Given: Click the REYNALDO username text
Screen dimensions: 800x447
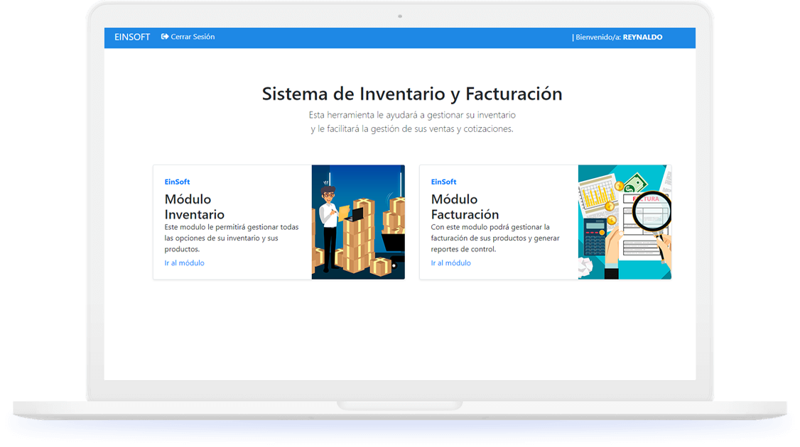Looking at the screenshot, I should (x=642, y=37).
